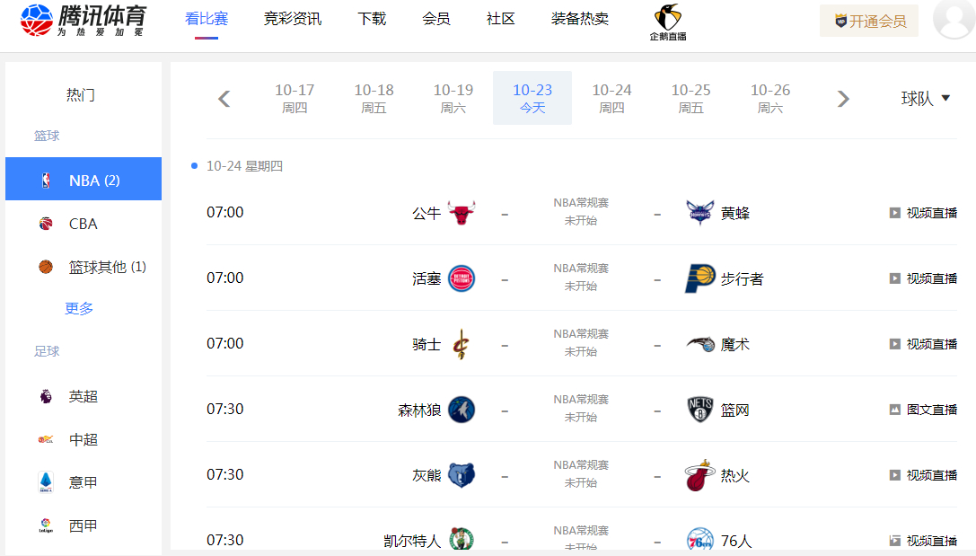Image resolution: width=976 pixels, height=556 pixels.
Task: Open the 会员 menu item
Action: click(x=436, y=19)
